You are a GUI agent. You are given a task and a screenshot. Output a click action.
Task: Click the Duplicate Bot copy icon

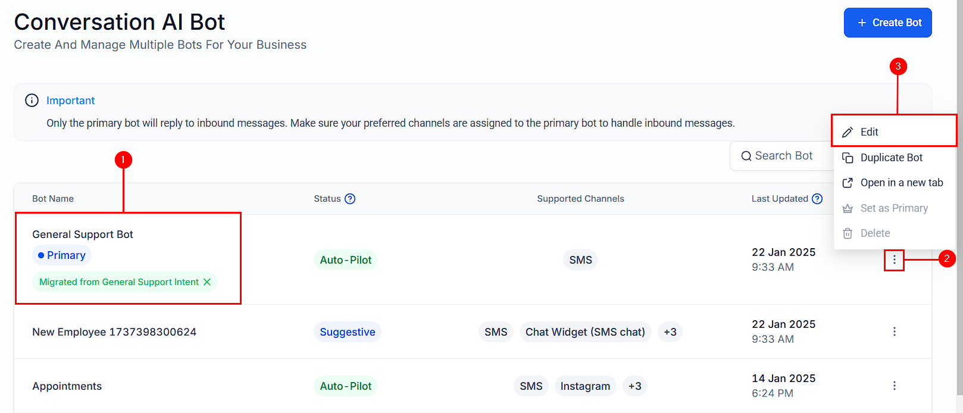point(848,158)
